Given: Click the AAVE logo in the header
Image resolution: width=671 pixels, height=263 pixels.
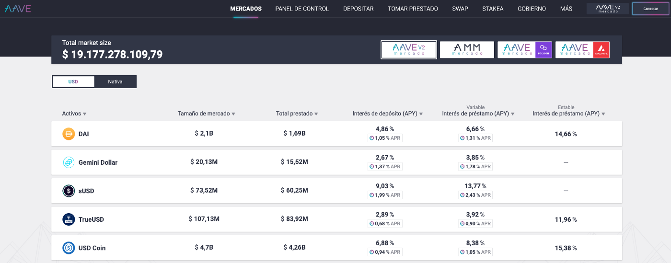Looking at the screenshot, I should pos(18,8).
